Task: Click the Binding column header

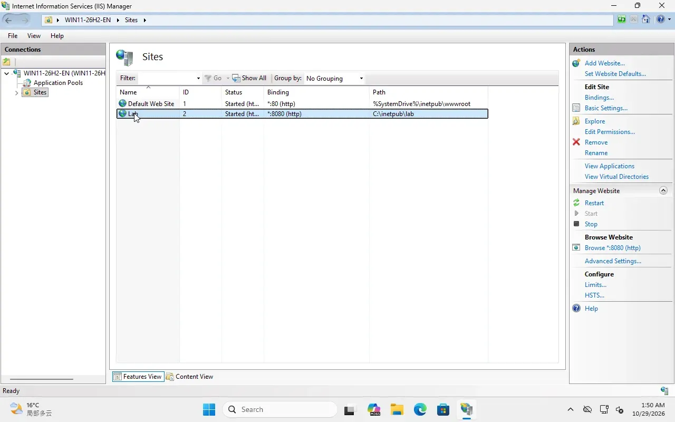Action: (316, 92)
